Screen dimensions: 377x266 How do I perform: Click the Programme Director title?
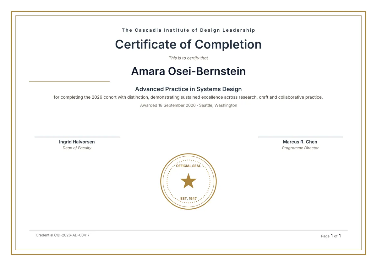(300, 148)
